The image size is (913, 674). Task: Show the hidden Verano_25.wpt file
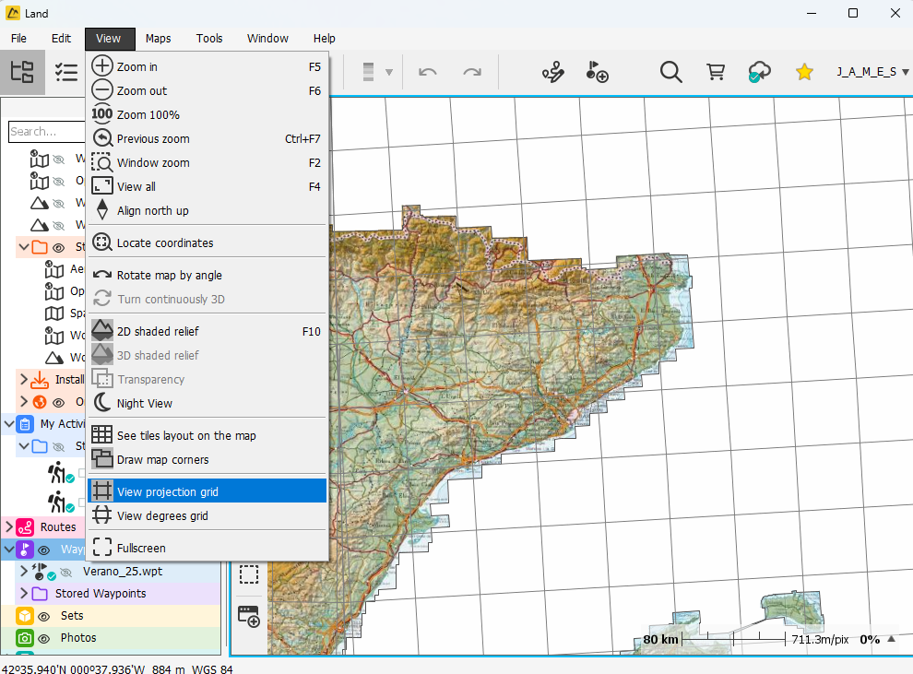pyautogui.click(x=66, y=572)
